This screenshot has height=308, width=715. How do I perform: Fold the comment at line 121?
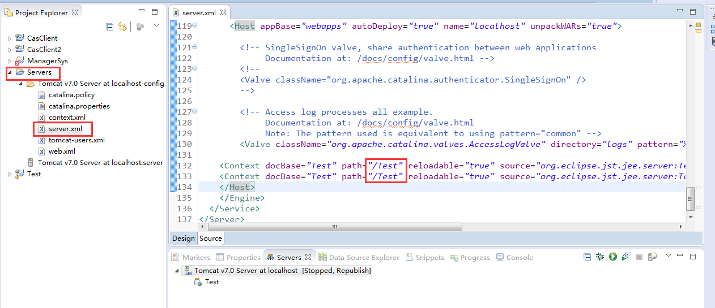195,47
